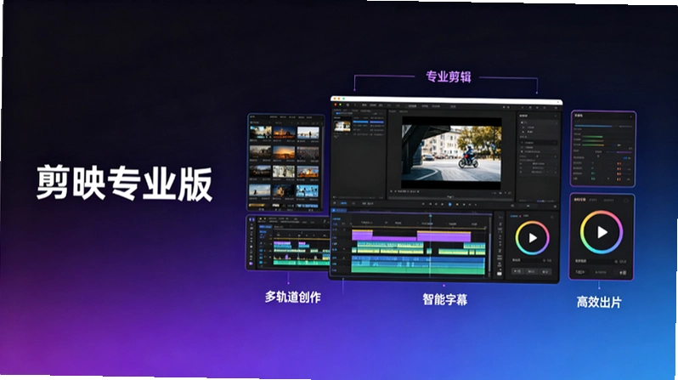Click the 高效出片 label below the rainbow ring card
This screenshot has height=380, width=678.
tap(599, 302)
